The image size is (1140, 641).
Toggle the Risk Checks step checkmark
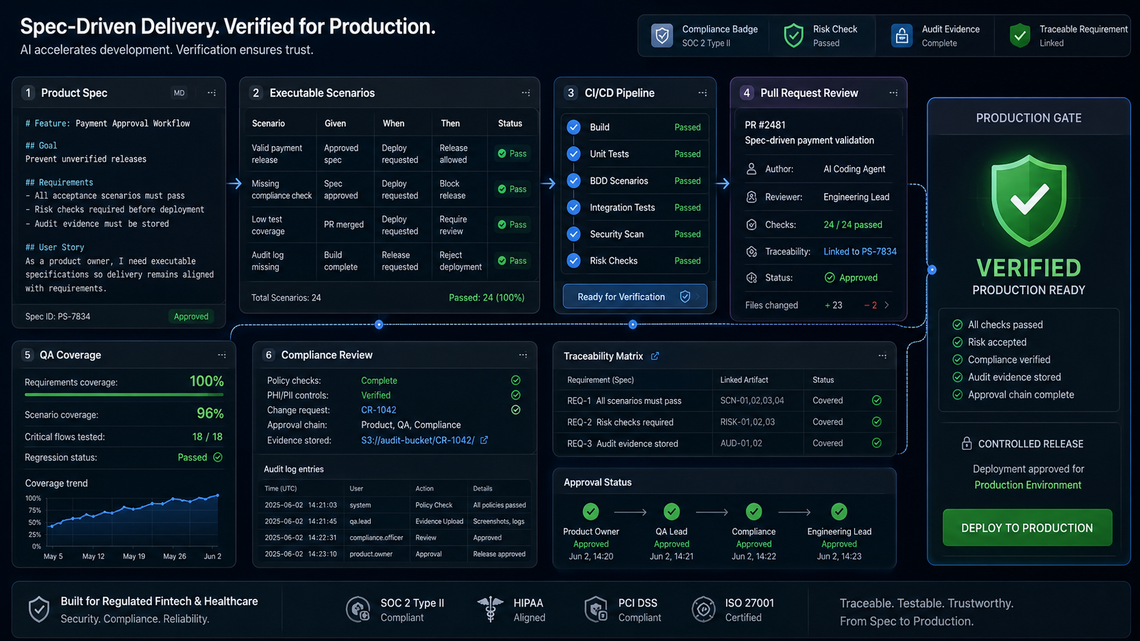[x=574, y=260]
